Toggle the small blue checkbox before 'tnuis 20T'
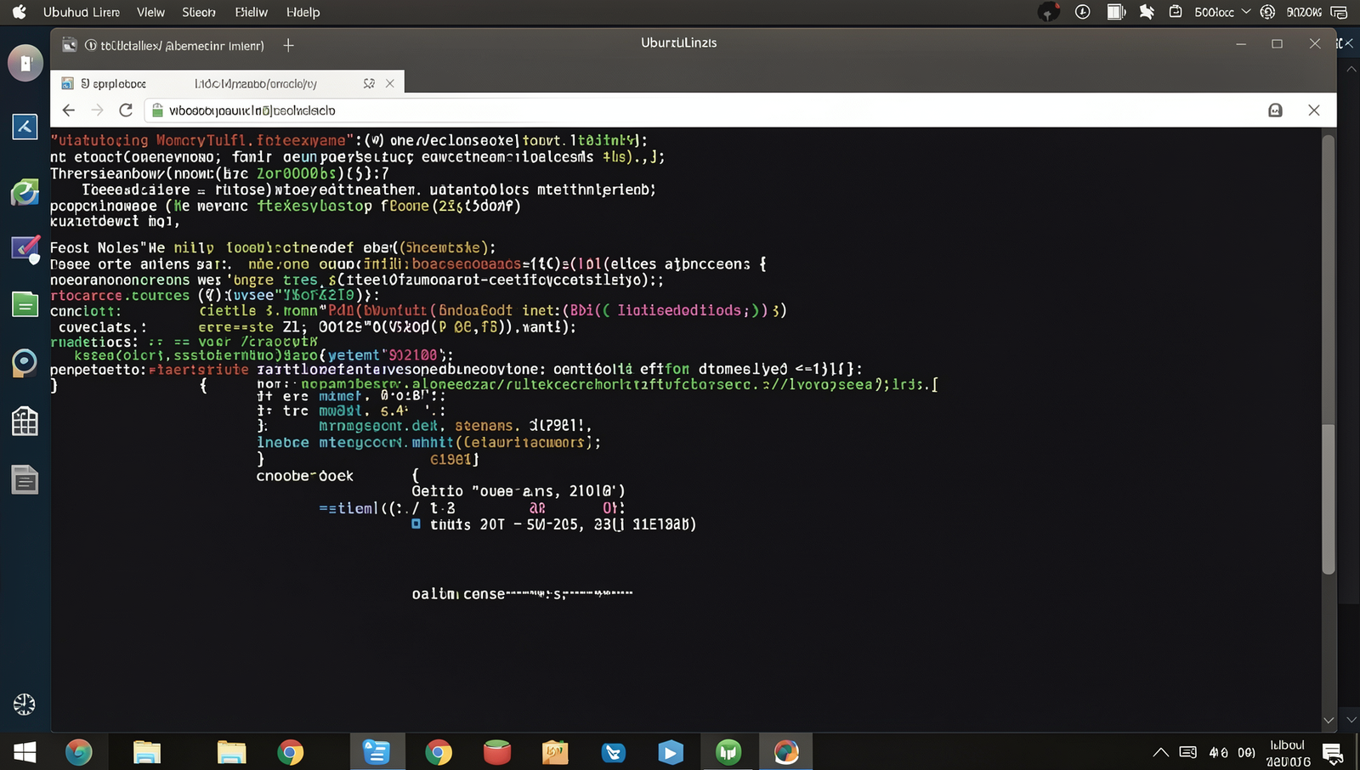This screenshot has height=770, width=1360. coord(416,524)
